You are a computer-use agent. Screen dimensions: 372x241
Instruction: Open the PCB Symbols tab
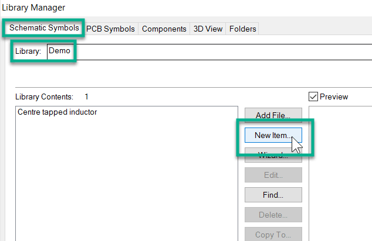(110, 29)
